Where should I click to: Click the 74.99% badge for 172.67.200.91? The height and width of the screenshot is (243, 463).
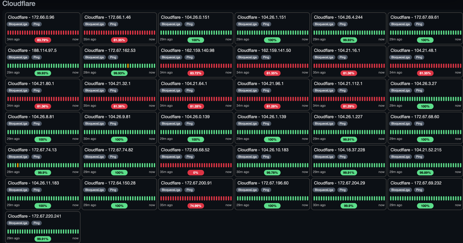[196, 206]
